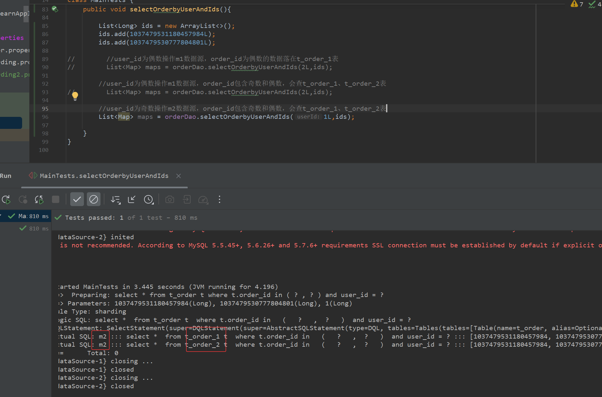602x397 pixels.
Task: Stop the running process
Action: coord(56,199)
